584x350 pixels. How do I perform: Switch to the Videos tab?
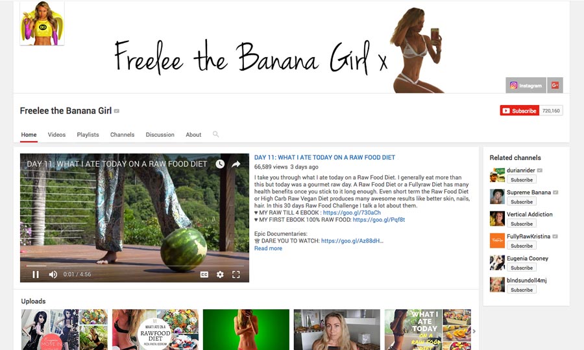coord(56,135)
